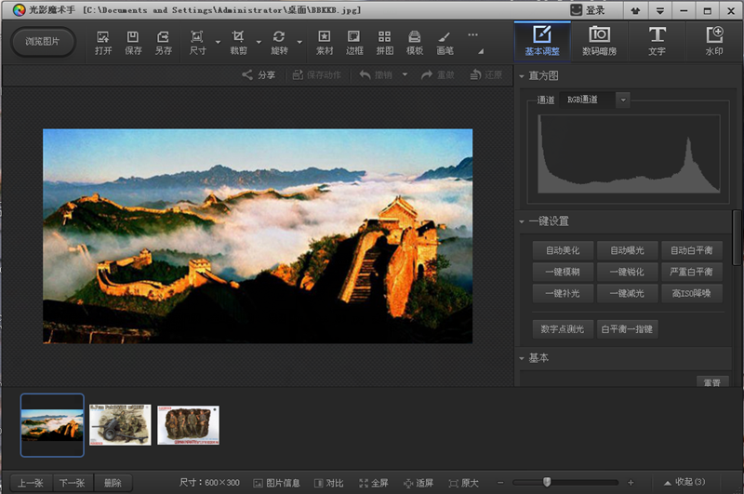Switch to the 数码暗房 tab
Screen dimensions: 744x494
pyautogui.click(x=599, y=41)
